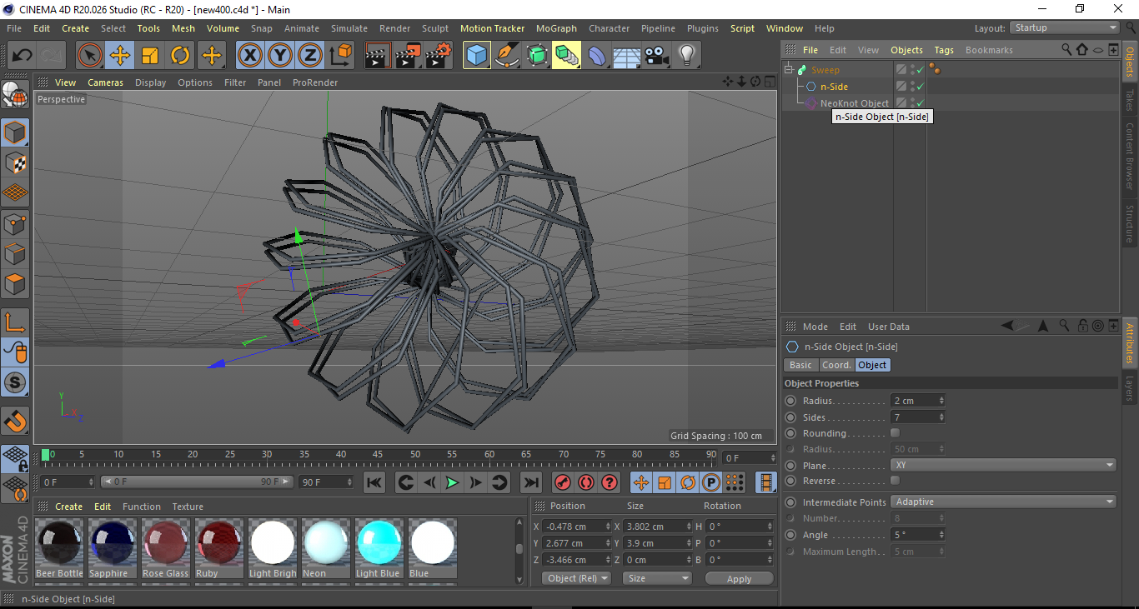Switch to Texture mode
1139x609 pixels.
click(15, 162)
